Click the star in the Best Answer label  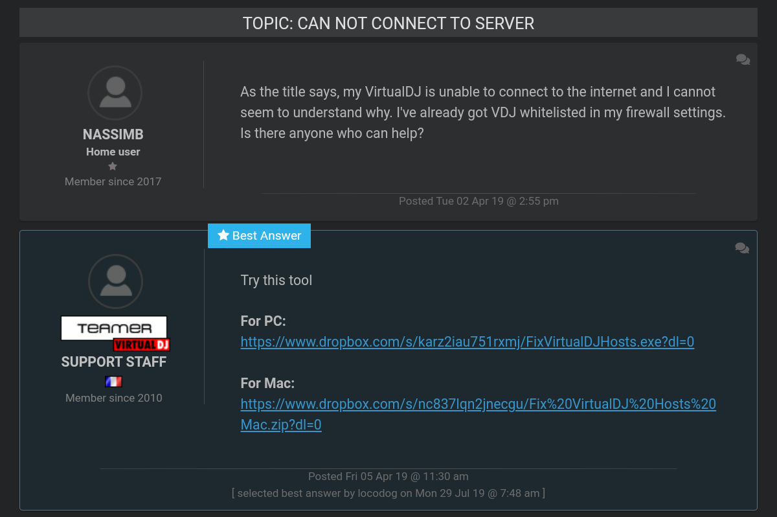(223, 235)
